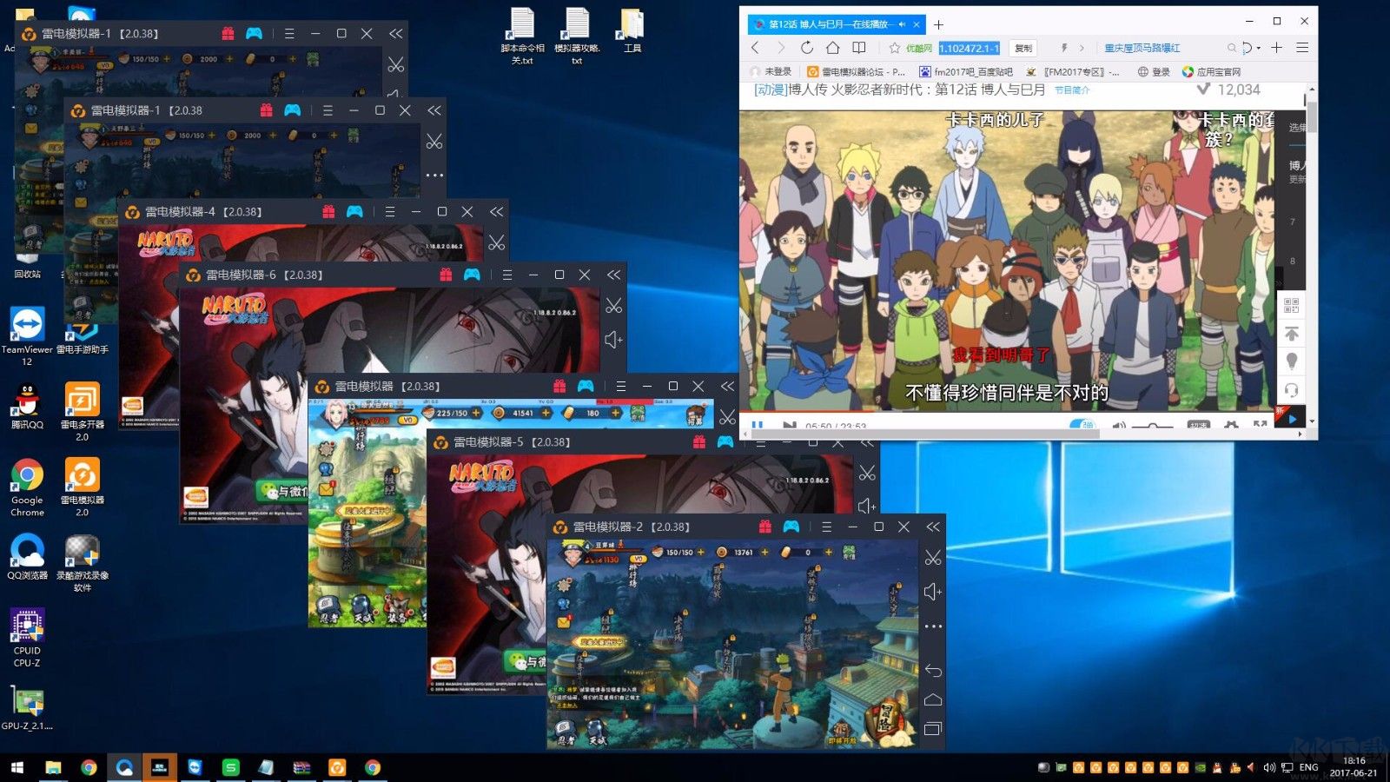The height and width of the screenshot is (782, 1390).
Task: Click gamepad keymapping icon in 雷电模拟器-2 titlebar
Action: click(x=791, y=527)
